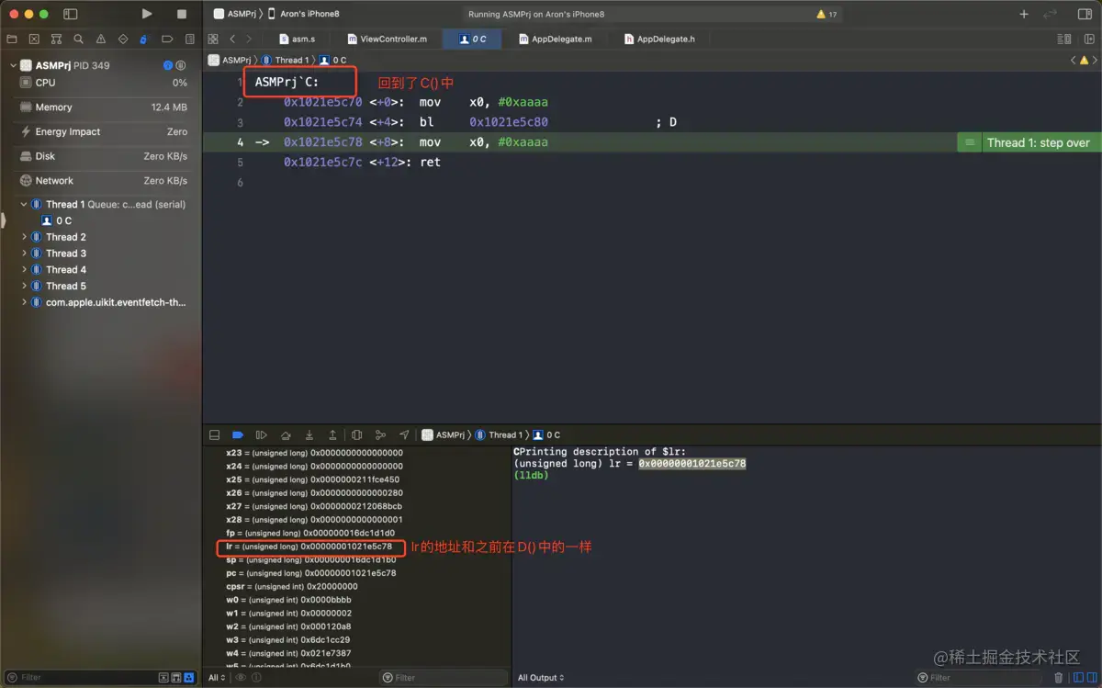Show the 17 warnings indicator
Screen dimensions: 1102x688
[826, 14]
